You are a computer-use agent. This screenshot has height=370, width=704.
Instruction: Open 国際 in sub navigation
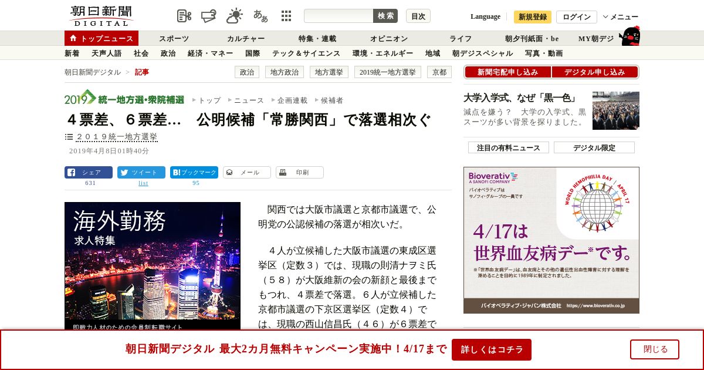pyautogui.click(x=253, y=53)
